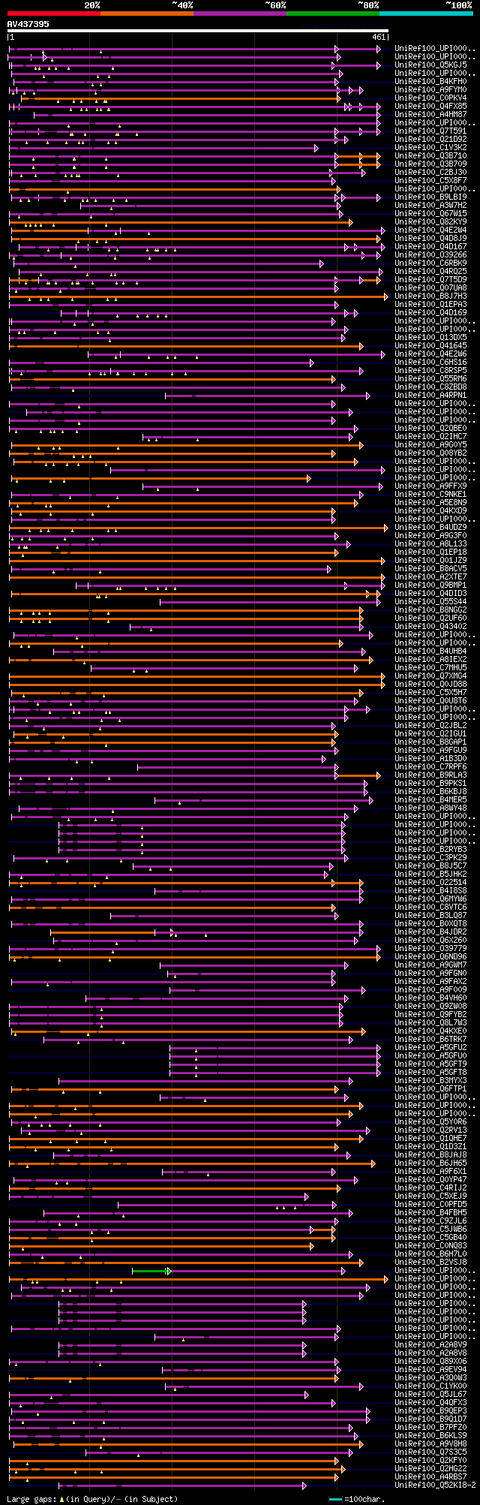The height and width of the screenshot is (1505, 480).
Task: Select hit label UniRef100_Q6MYW6
Action: (x=432, y=898)
